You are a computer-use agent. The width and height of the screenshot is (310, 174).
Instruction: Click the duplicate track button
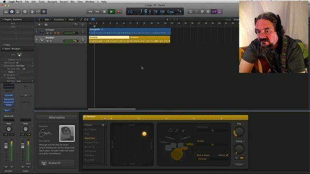(46, 25)
